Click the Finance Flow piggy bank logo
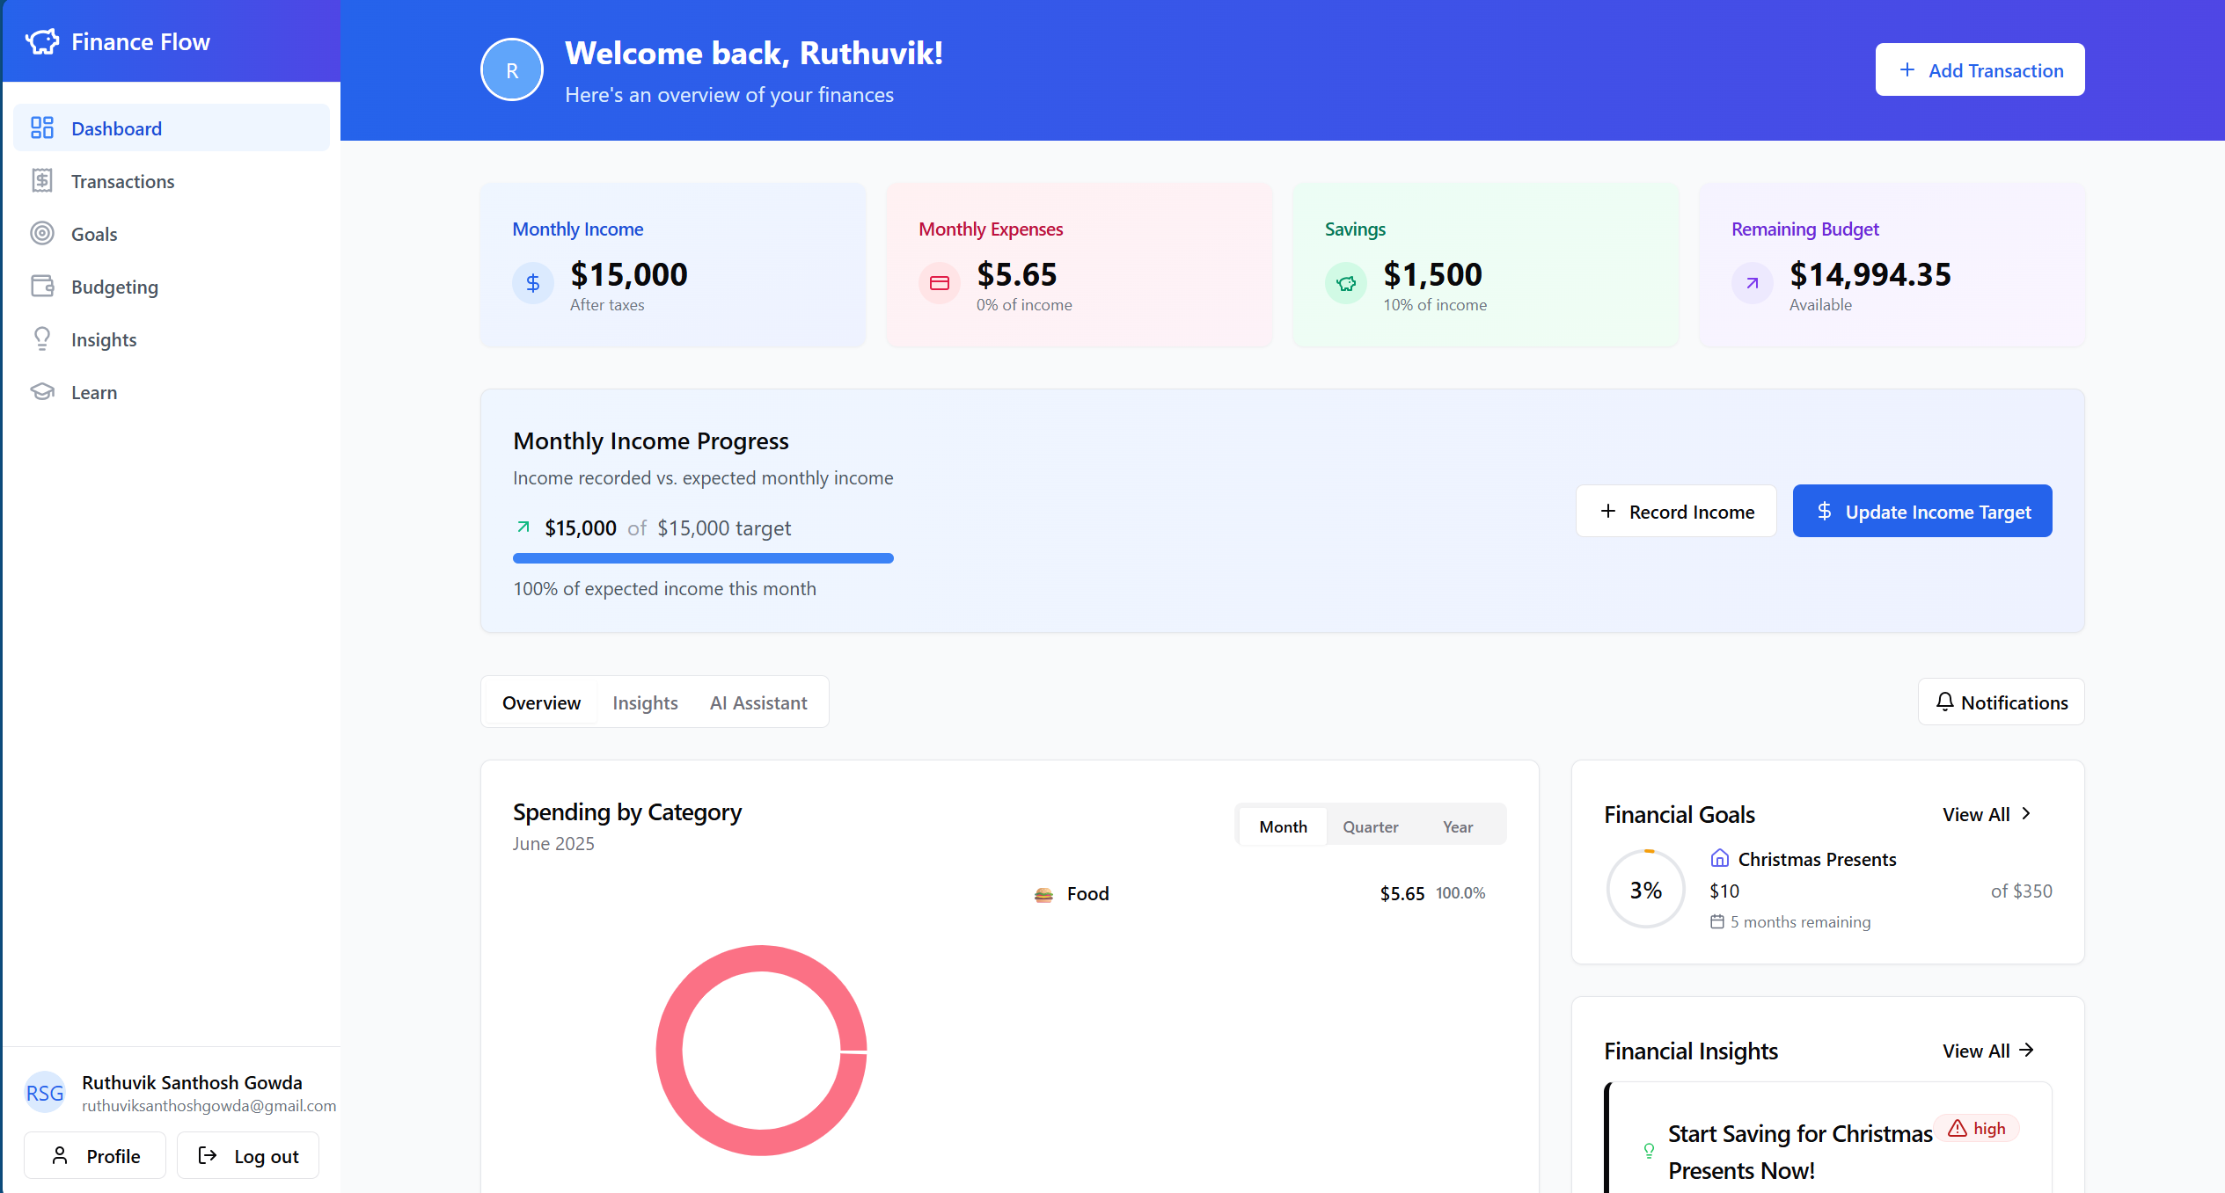 point(42,41)
